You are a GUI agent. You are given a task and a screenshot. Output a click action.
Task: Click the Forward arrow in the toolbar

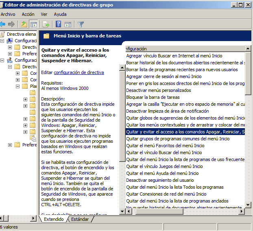pyautogui.click(x=11, y=24)
